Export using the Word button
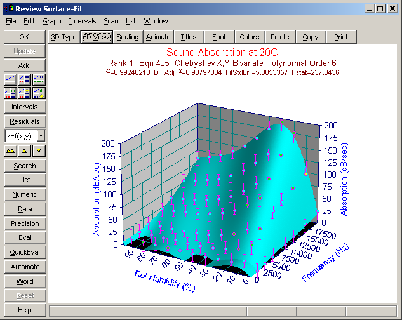 tap(25, 281)
